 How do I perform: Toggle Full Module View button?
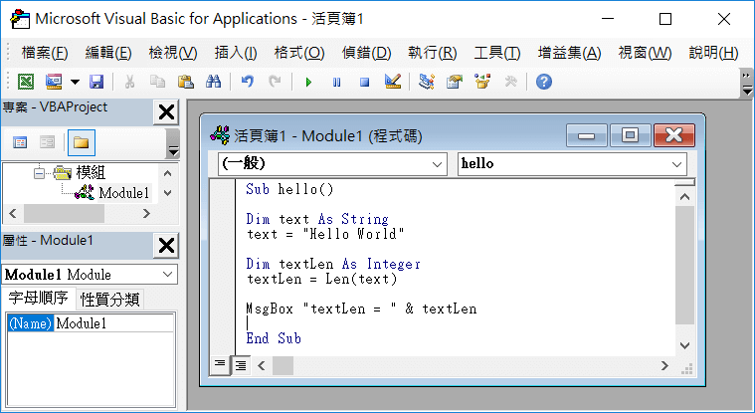(241, 365)
